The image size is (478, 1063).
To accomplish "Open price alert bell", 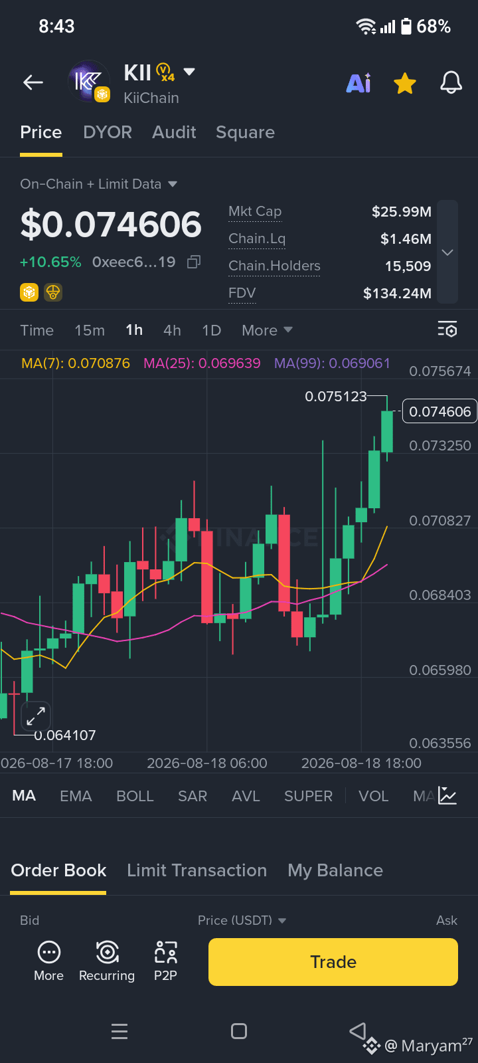I will (x=451, y=83).
